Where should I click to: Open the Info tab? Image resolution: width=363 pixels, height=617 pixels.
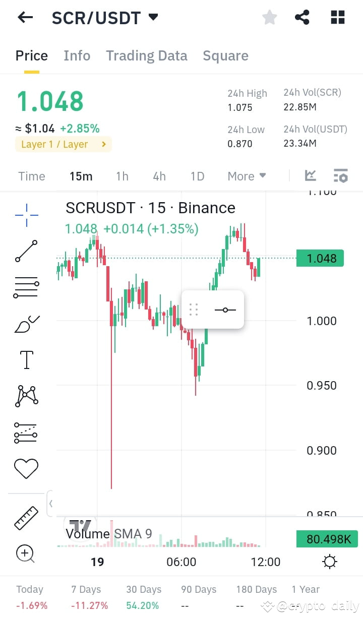pyautogui.click(x=77, y=55)
